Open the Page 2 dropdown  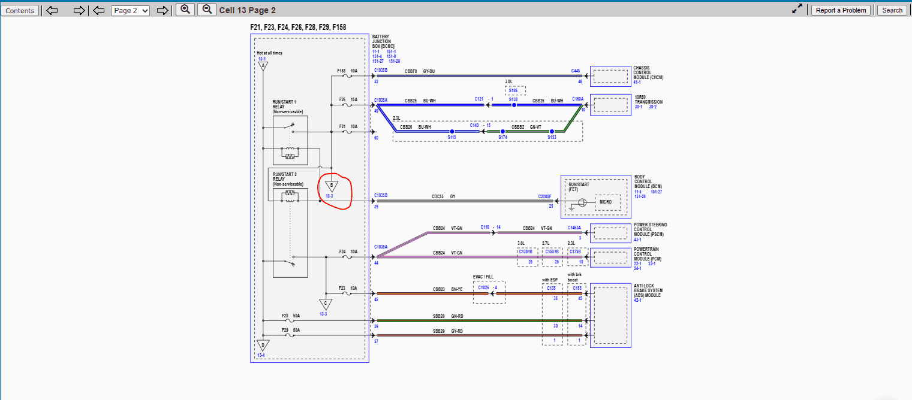(x=130, y=10)
